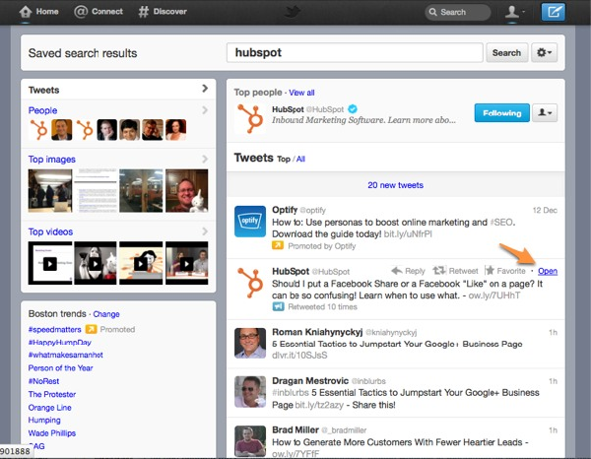591x459 pixels.
Task: Play the third top video illustration
Action: point(141,263)
